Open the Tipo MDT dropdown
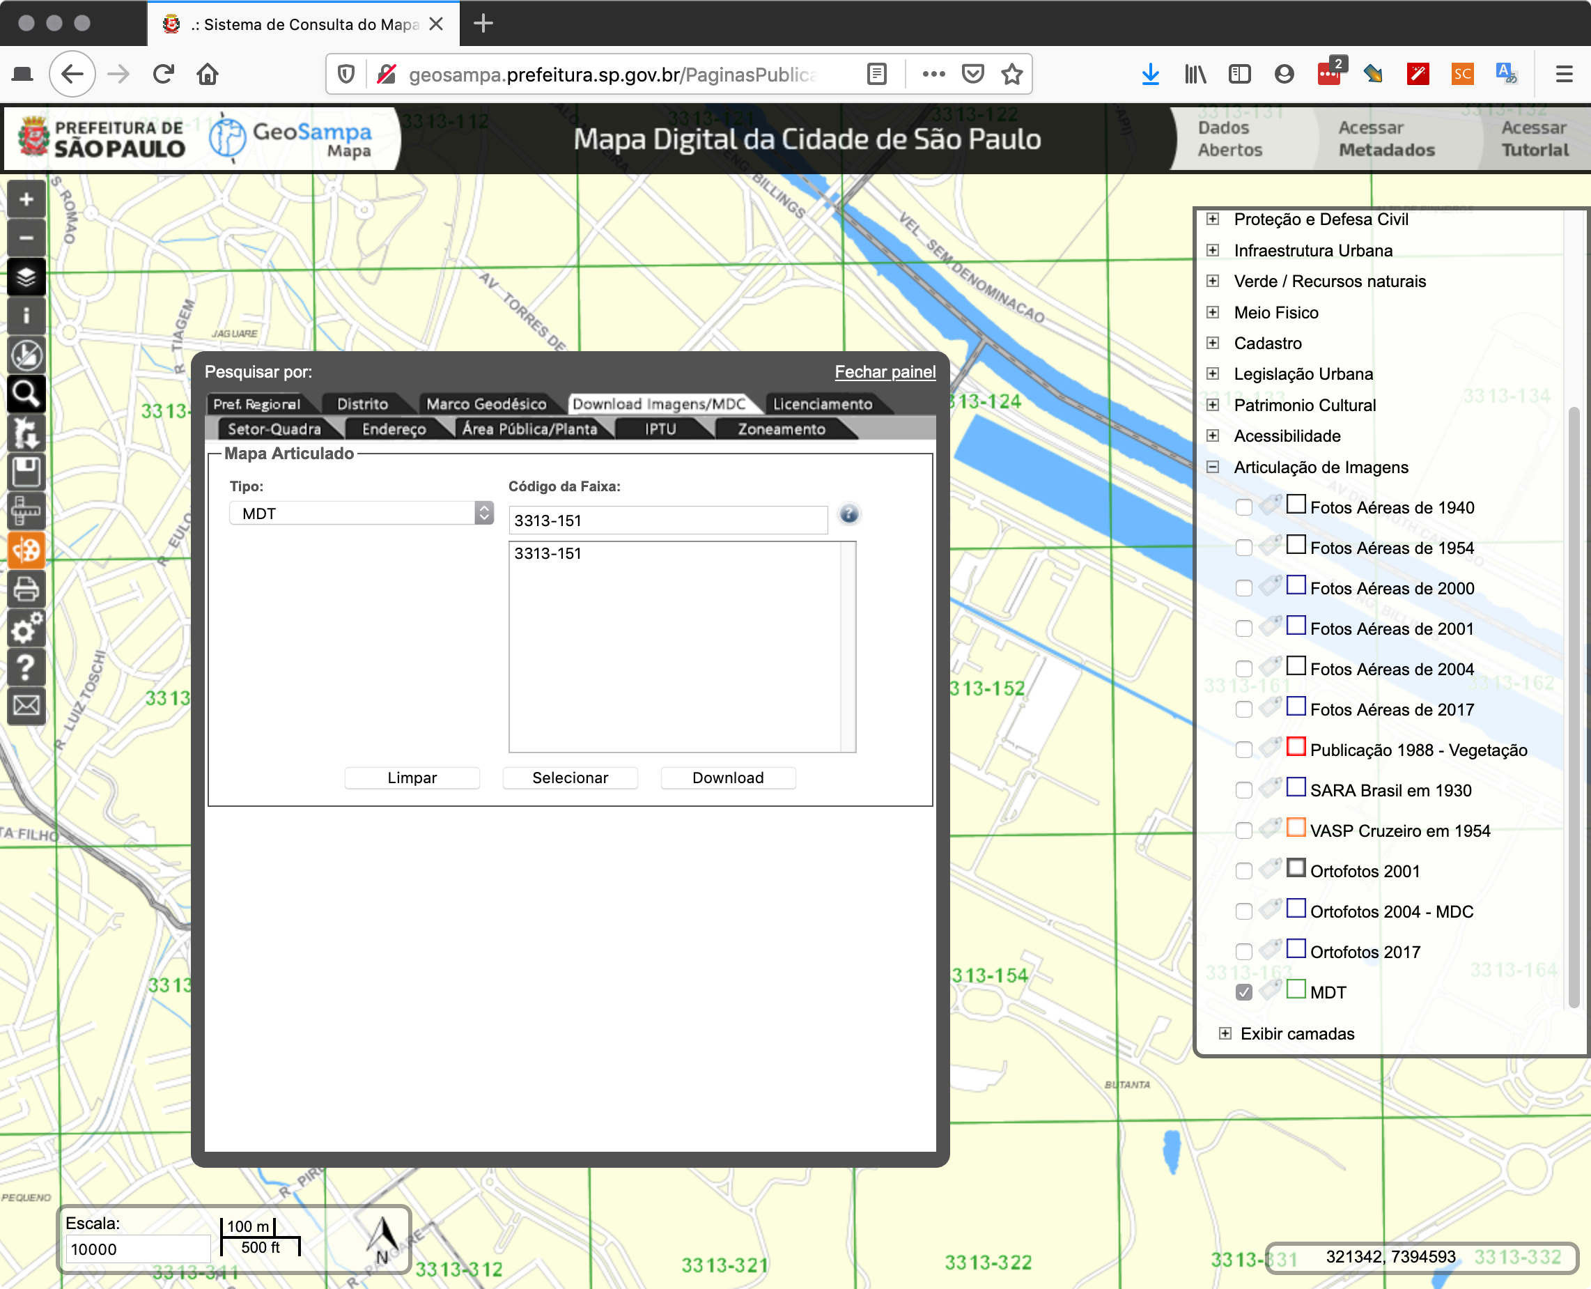Screen dimensions: 1591x1289 tap(361, 513)
